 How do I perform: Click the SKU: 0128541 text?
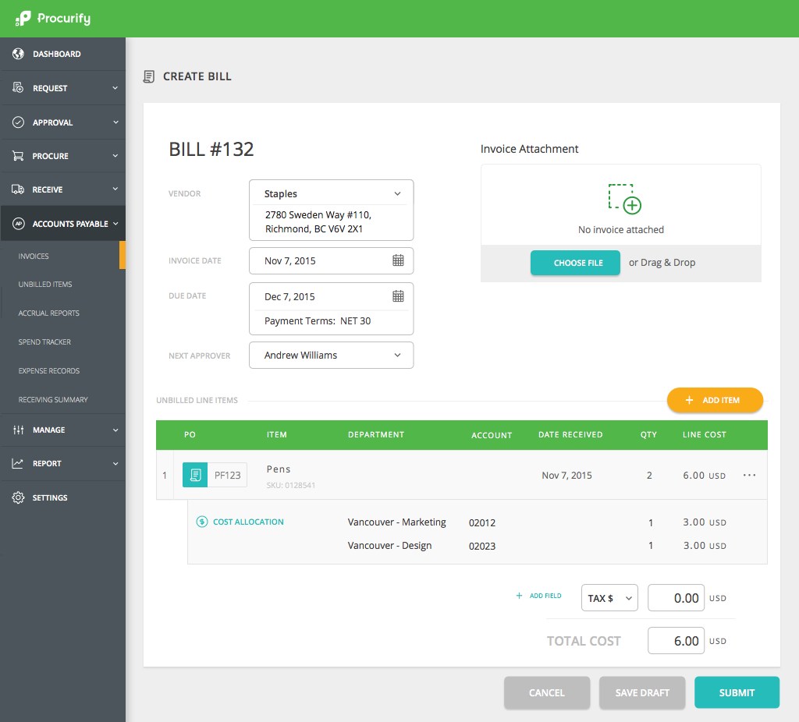[x=291, y=485]
